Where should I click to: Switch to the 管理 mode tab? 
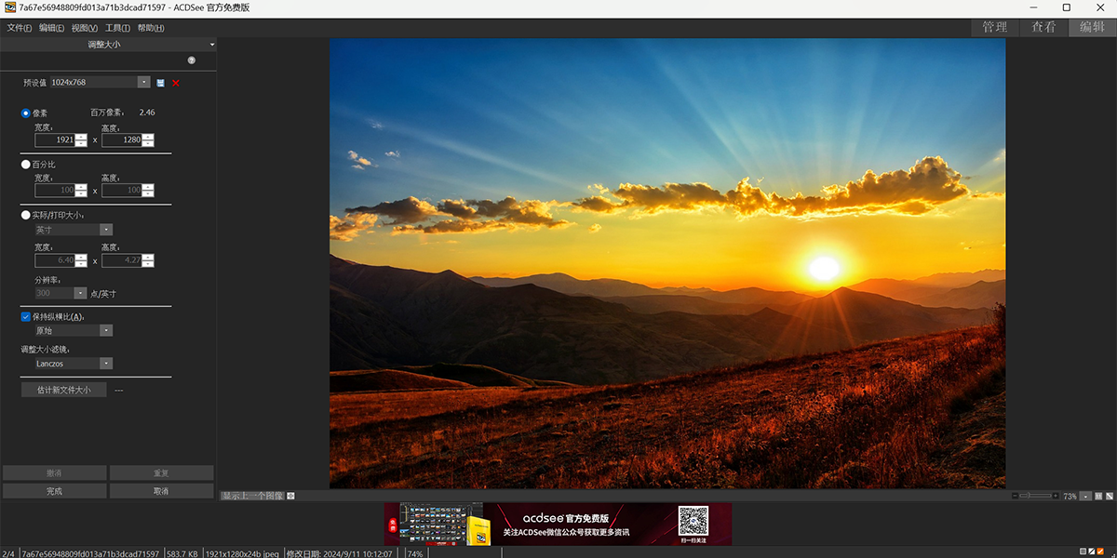[995, 27]
